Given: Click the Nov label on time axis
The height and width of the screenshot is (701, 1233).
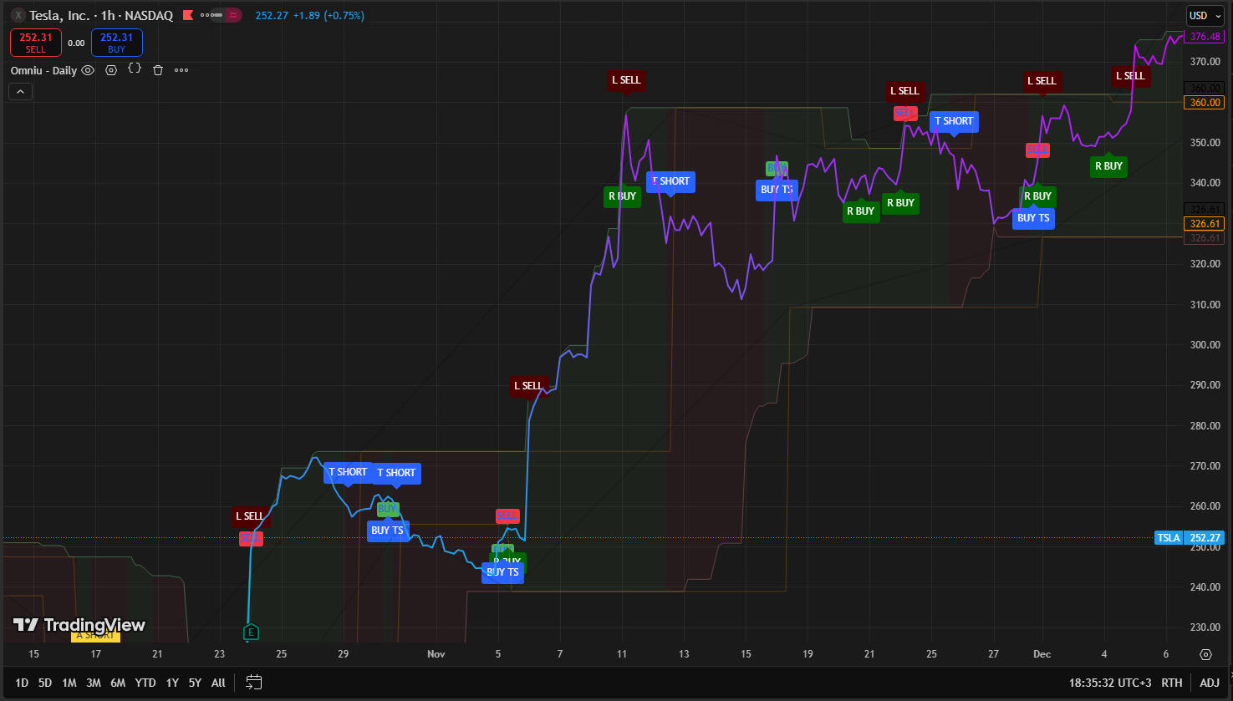Looking at the screenshot, I should pos(436,654).
